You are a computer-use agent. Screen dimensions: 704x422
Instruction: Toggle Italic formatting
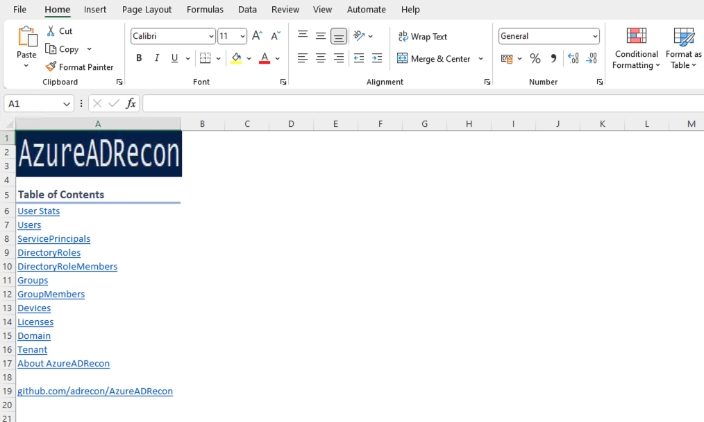(157, 59)
